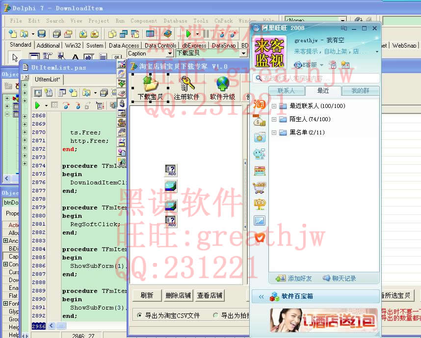
Task: Expand 黑名单 (2/11) group
Action: [274, 132]
